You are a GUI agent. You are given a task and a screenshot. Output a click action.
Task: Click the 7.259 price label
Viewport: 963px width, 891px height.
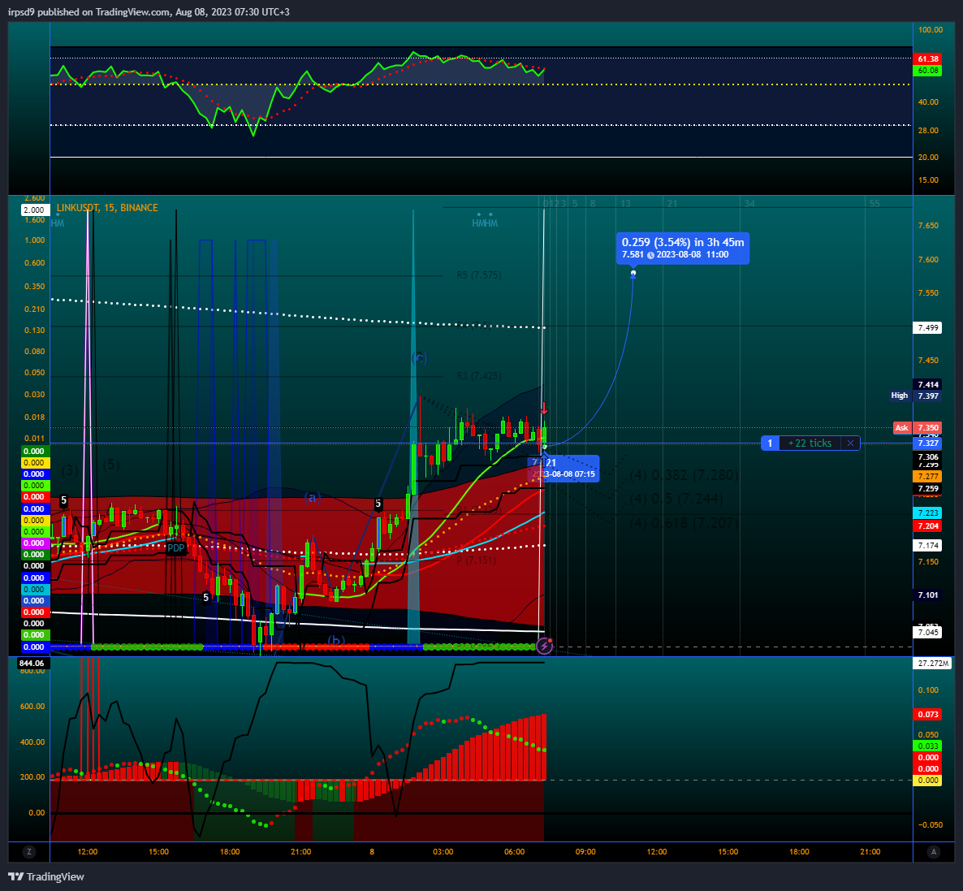927,489
